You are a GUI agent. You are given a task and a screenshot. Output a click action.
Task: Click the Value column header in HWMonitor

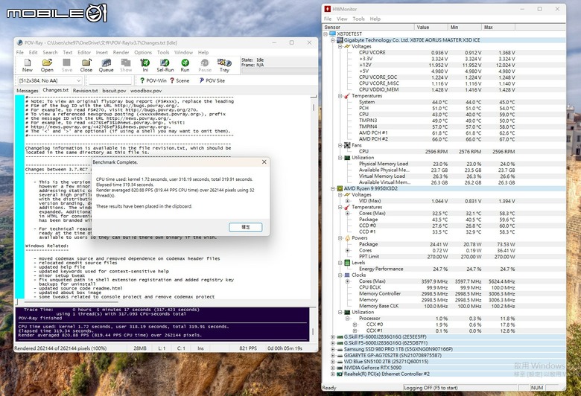click(x=431, y=27)
